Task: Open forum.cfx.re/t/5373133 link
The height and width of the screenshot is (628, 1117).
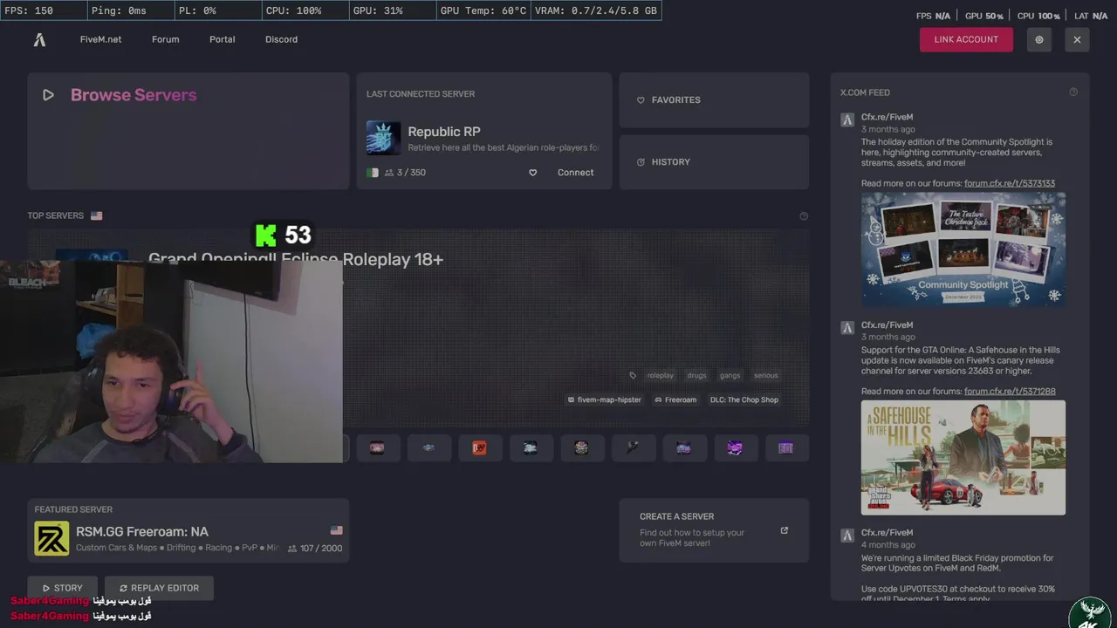Action: click(1010, 183)
